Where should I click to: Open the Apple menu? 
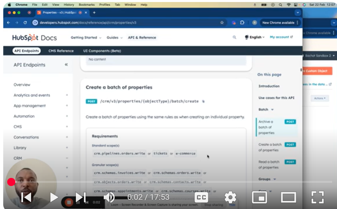click(9, 4)
